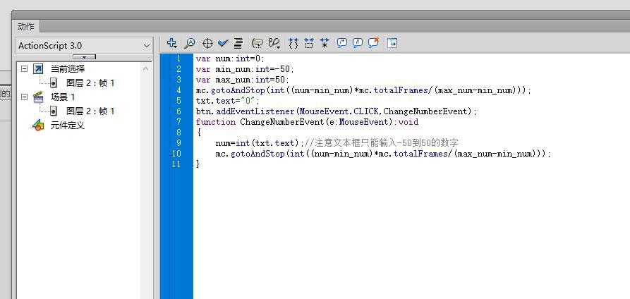The height and width of the screenshot is (299, 630).
Task: Click Collapse between braces icon
Action: (x=293, y=43)
